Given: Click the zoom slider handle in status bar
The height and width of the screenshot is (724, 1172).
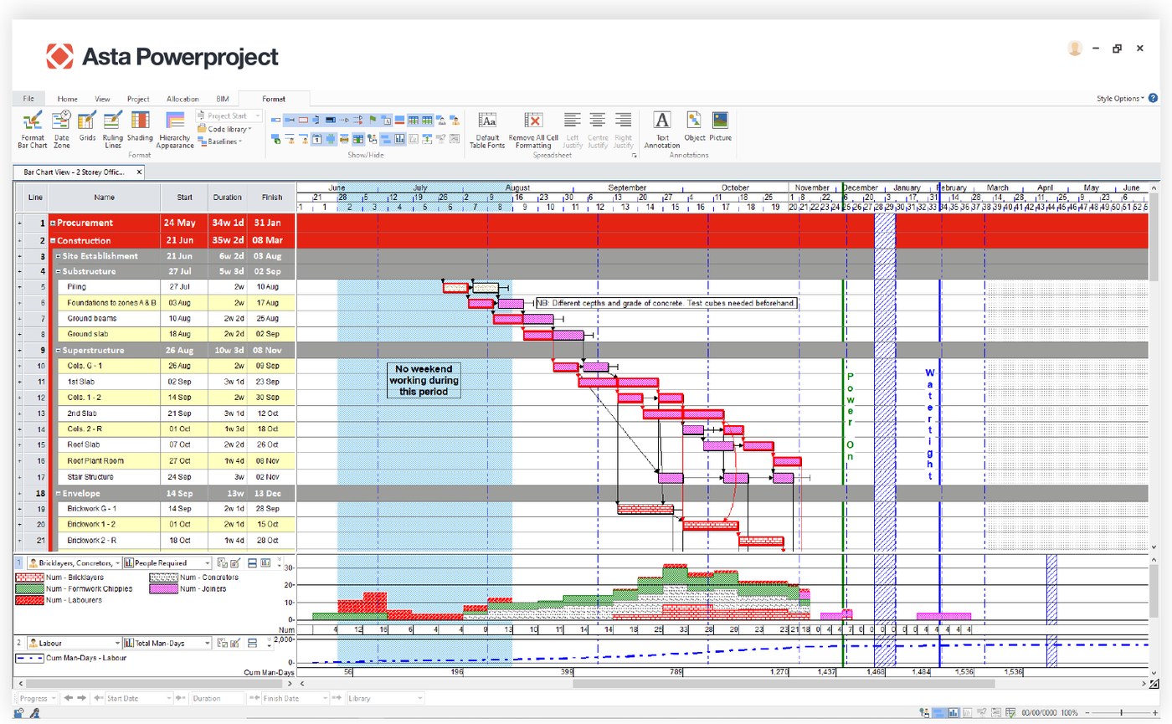Looking at the screenshot, I should pyautogui.click(x=1122, y=712).
